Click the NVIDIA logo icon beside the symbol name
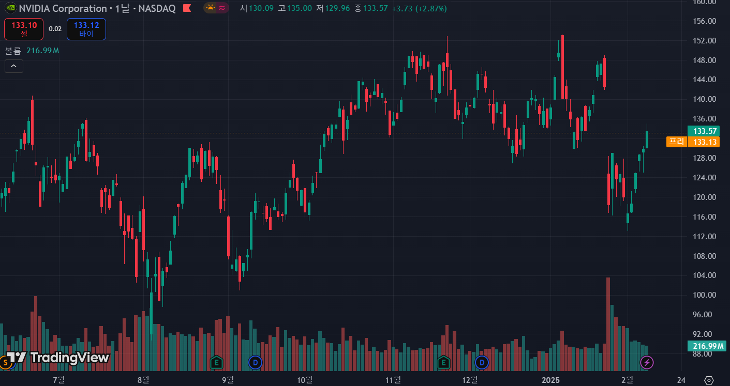 click(10, 8)
